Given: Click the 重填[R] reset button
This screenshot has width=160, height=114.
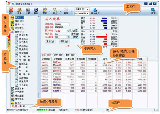Looking at the screenshot, I should click(x=50, y=41).
